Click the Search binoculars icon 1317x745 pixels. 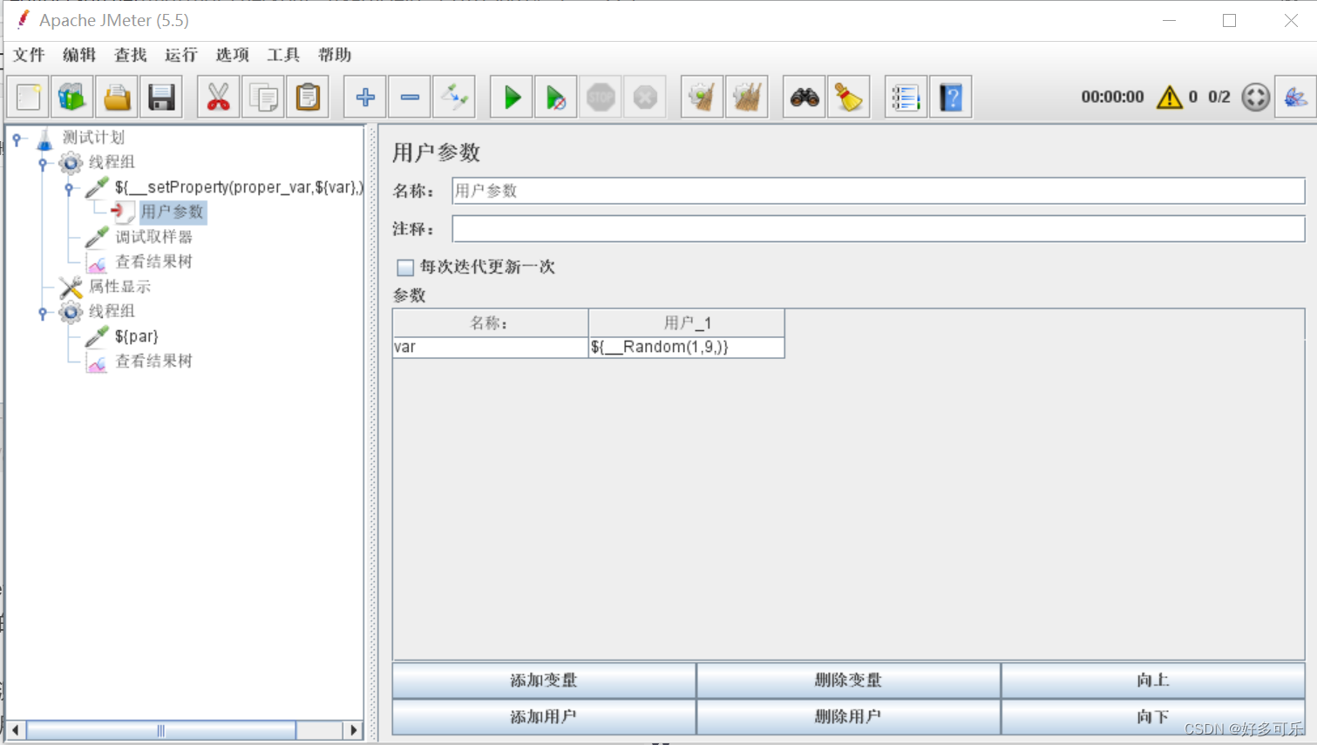[804, 97]
